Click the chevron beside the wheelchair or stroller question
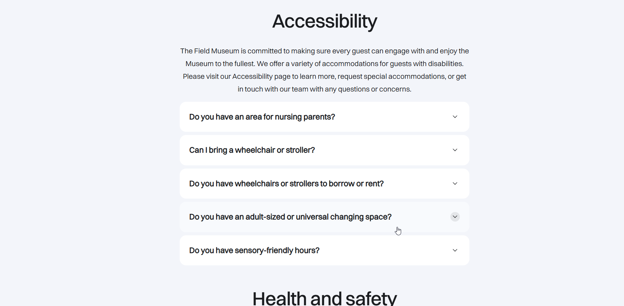Image resolution: width=624 pixels, height=306 pixels. (x=455, y=150)
